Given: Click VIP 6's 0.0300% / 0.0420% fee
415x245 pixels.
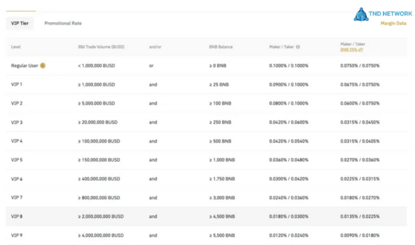Looking at the screenshot, I should 288,179.
